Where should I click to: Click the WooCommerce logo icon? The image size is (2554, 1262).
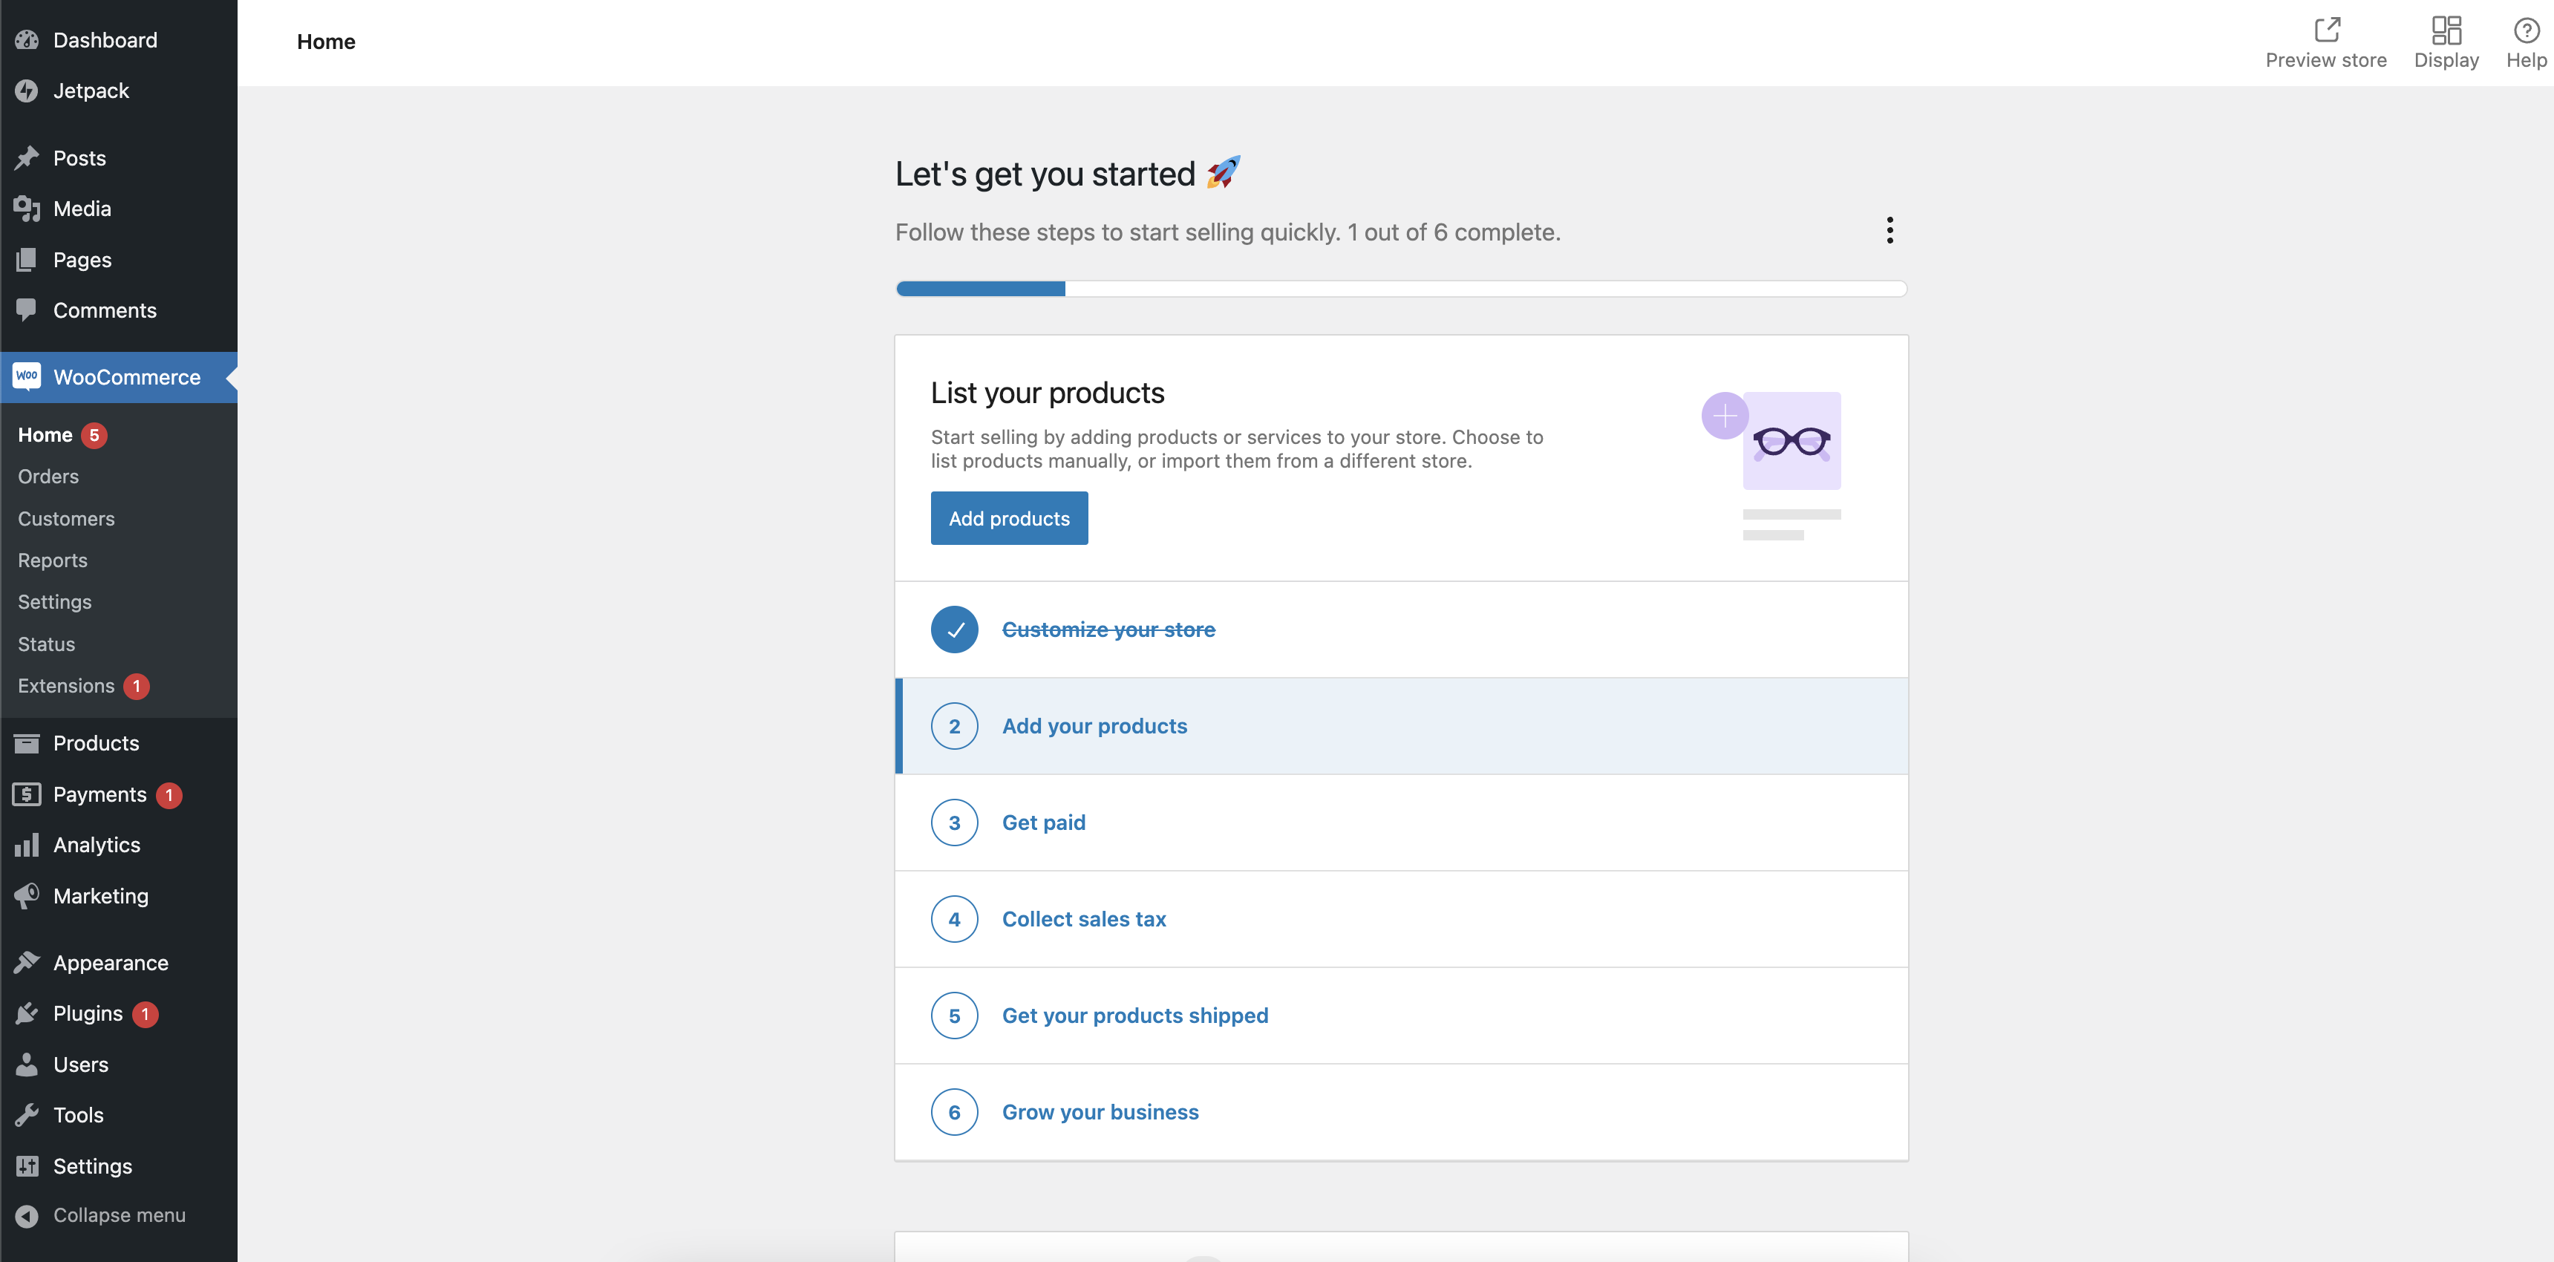tap(27, 376)
